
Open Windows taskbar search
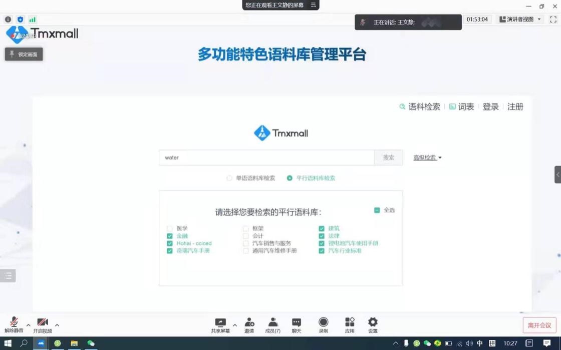[x=24, y=343]
